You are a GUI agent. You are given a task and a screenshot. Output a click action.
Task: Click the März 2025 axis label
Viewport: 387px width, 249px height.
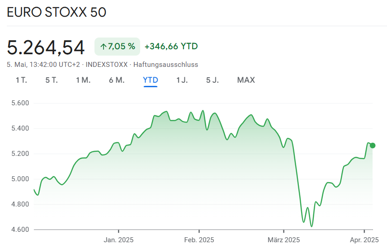pyautogui.click(x=283, y=240)
